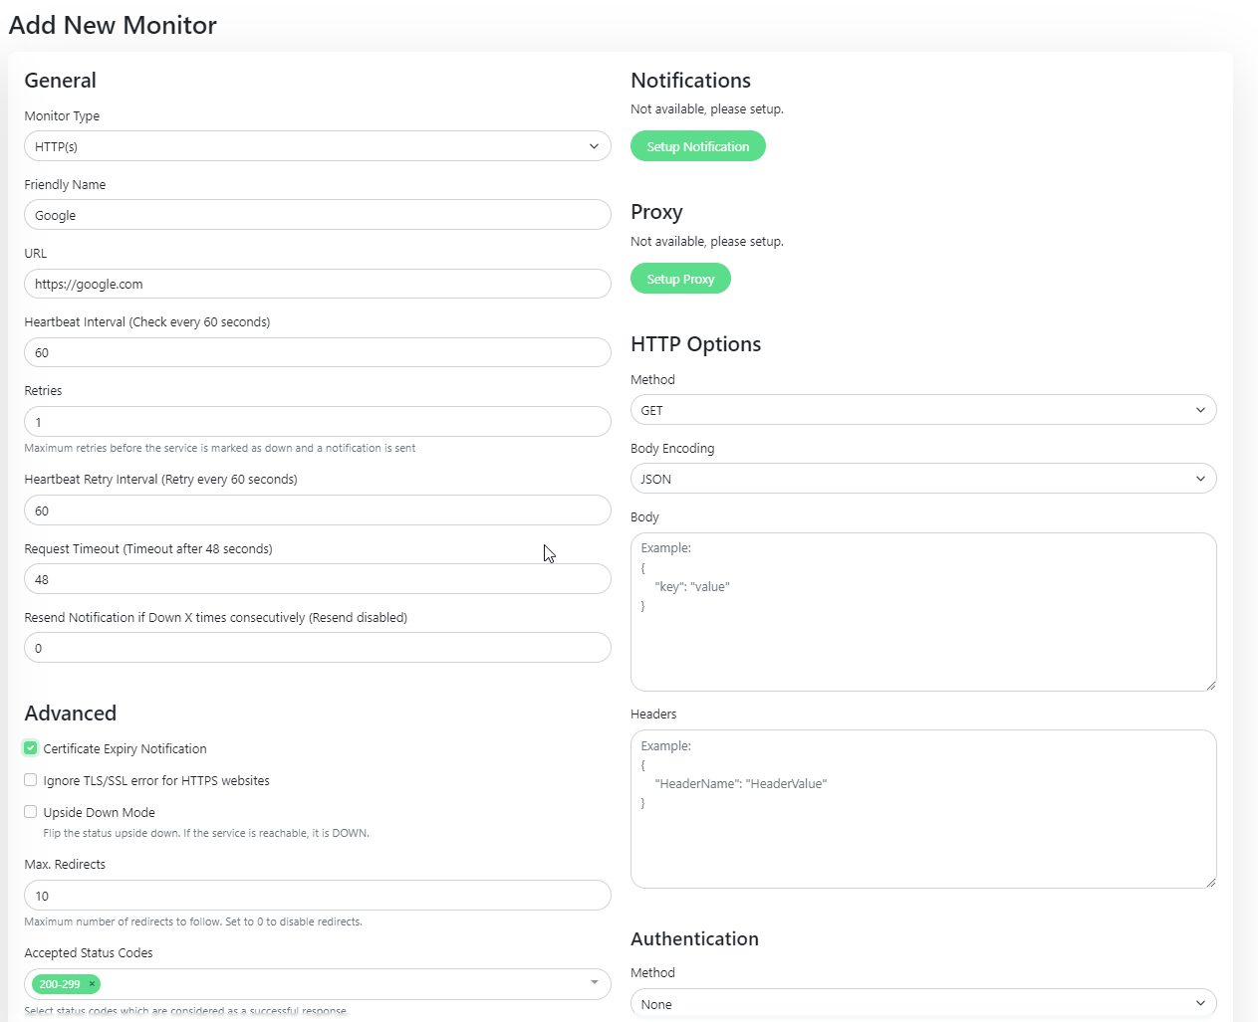
Task: Click the Max. Redirects input field
Action: coord(317,896)
